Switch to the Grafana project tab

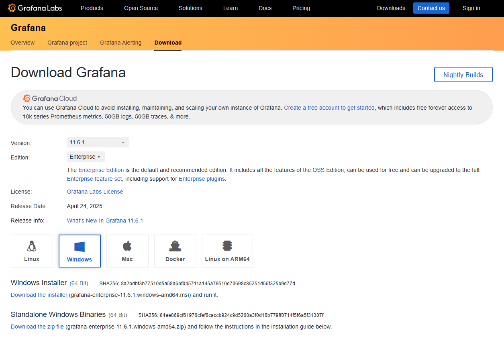coord(67,43)
